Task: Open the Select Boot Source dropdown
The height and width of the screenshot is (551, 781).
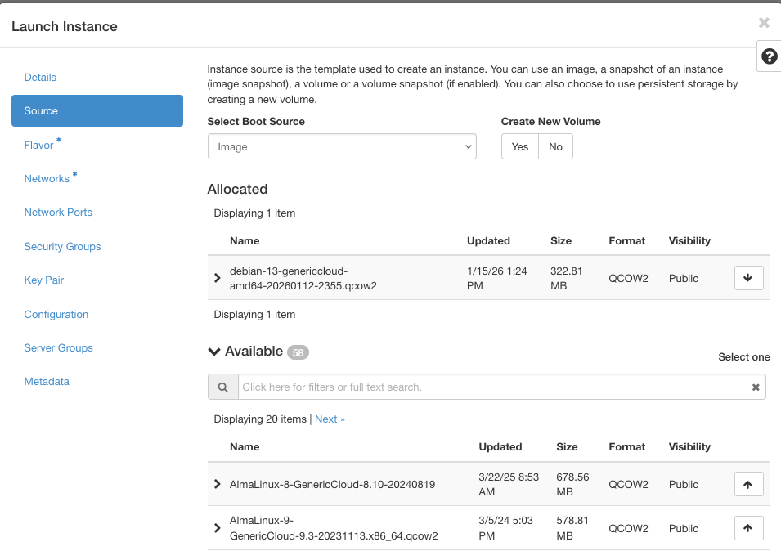Action: coord(342,146)
